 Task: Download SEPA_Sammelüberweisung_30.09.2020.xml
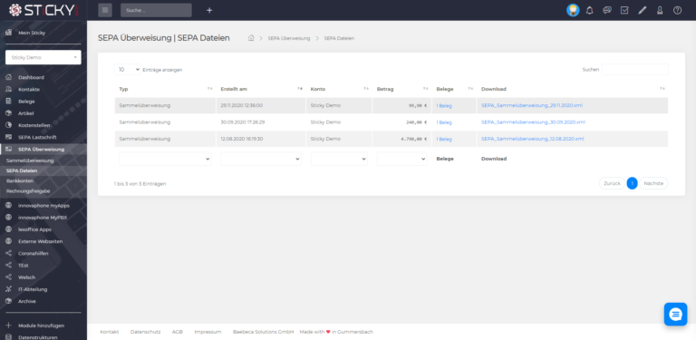(533, 122)
